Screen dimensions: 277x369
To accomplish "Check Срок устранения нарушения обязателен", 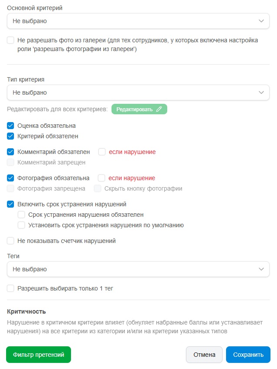I will click(21, 215).
